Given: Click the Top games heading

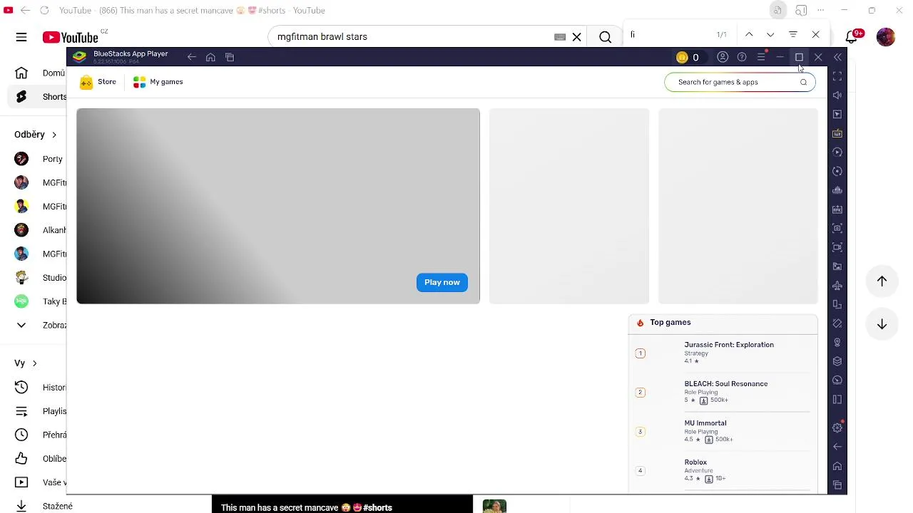Looking at the screenshot, I should click(670, 322).
